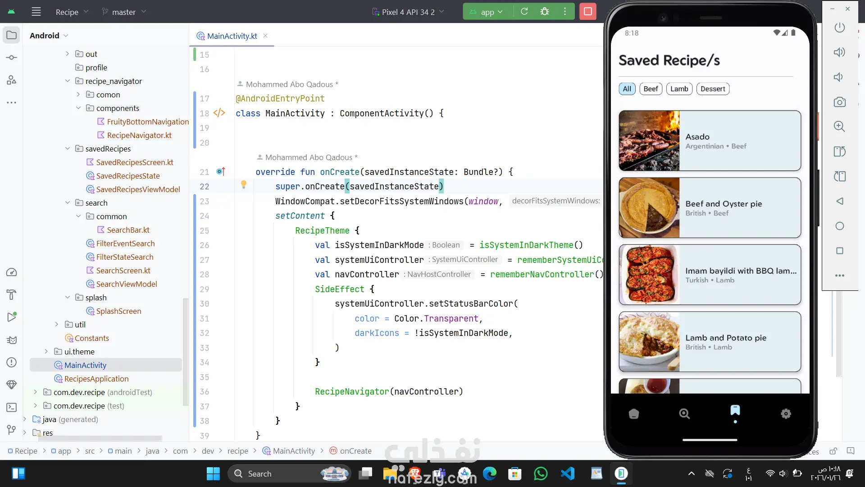The width and height of the screenshot is (865, 487).
Task: Collapse the savedRecipes folder in tree
Action: [x=68, y=149]
